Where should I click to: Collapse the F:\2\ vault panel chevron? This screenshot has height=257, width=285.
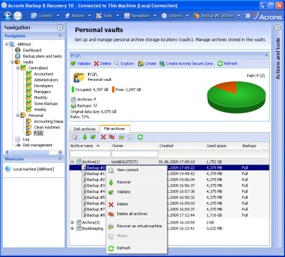pos(267,56)
